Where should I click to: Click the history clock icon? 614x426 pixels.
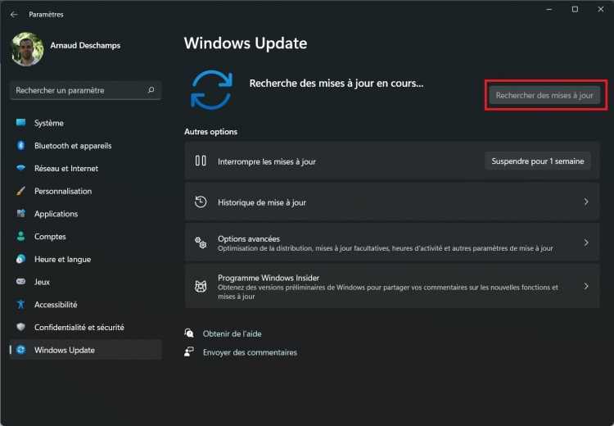click(x=201, y=202)
